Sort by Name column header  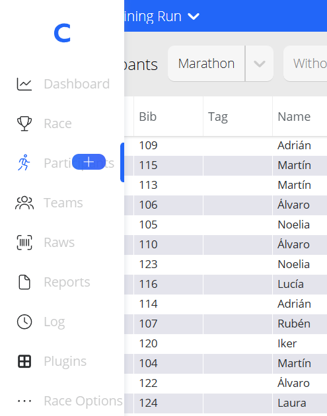pyautogui.click(x=300, y=116)
